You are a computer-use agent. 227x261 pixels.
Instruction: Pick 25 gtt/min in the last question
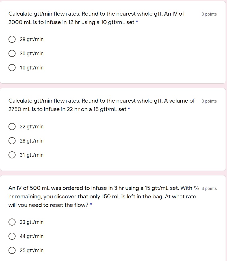click(12, 250)
